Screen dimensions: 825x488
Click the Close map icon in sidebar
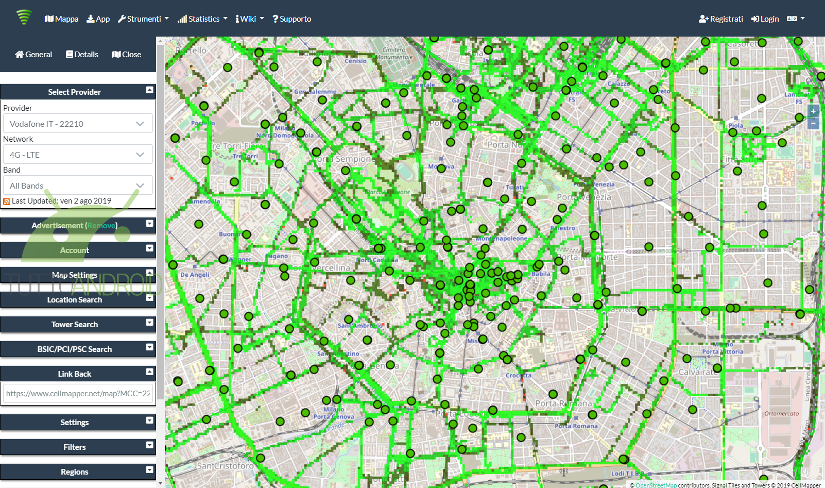pyautogui.click(x=116, y=55)
